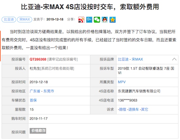This screenshot has width=180, height=140.
Task: Click 首保 vehicle status link
Action: 33,100
